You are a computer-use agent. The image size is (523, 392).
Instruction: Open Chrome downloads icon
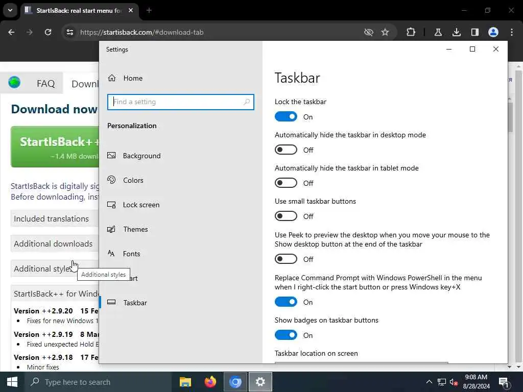[x=456, y=32]
